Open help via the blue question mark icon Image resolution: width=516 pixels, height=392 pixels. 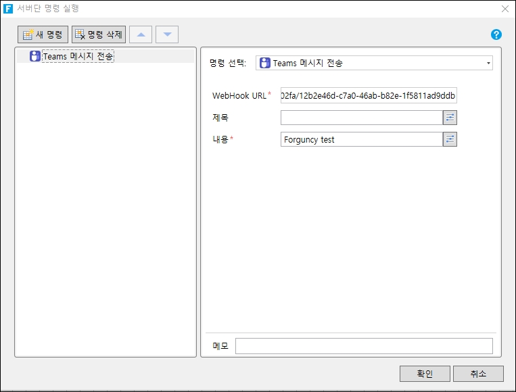tap(496, 34)
